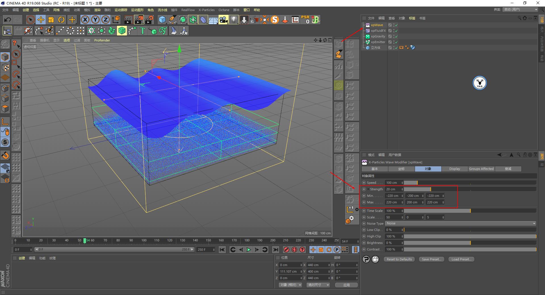
Task: Select the Bend deformer icon
Action: pos(203,20)
